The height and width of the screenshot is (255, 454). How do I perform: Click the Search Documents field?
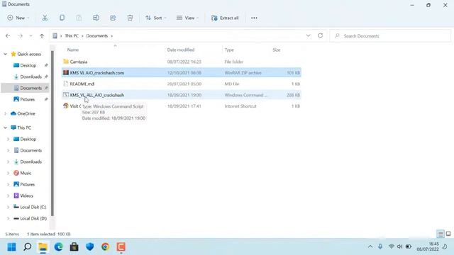click(390, 36)
